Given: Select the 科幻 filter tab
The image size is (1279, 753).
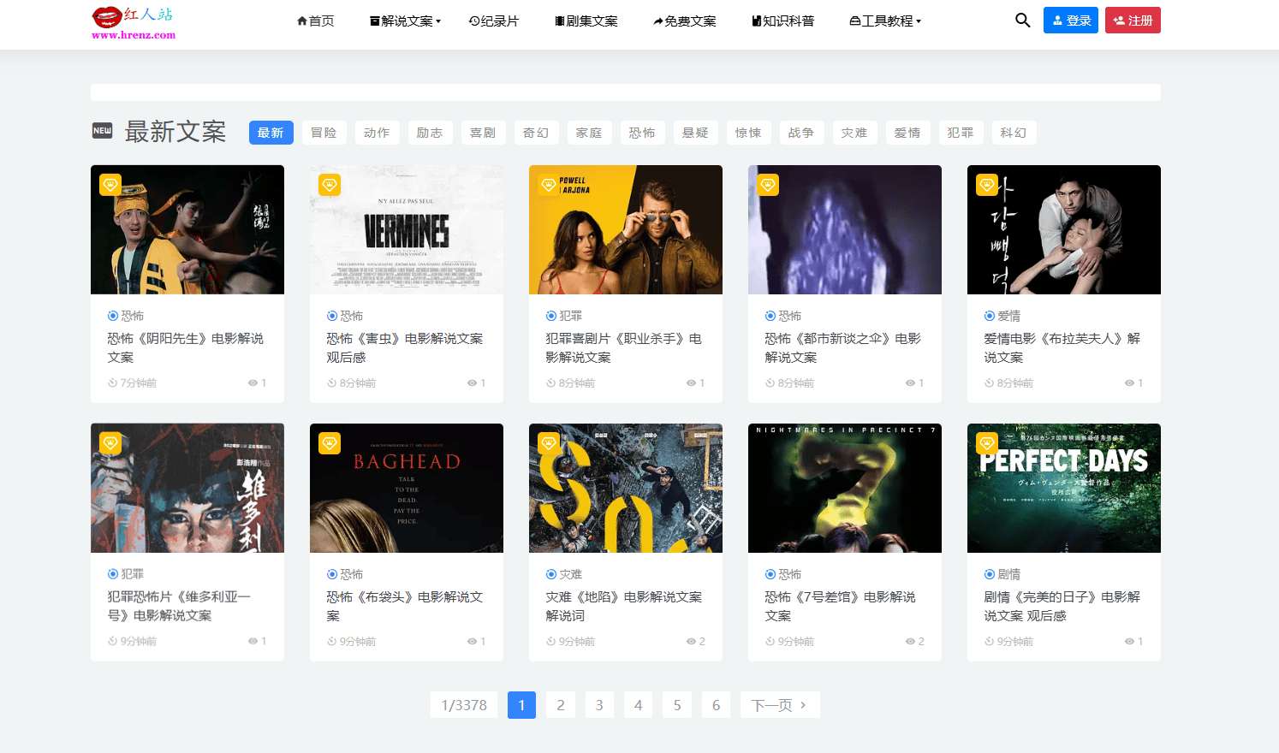Looking at the screenshot, I should [x=1014, y=133].
